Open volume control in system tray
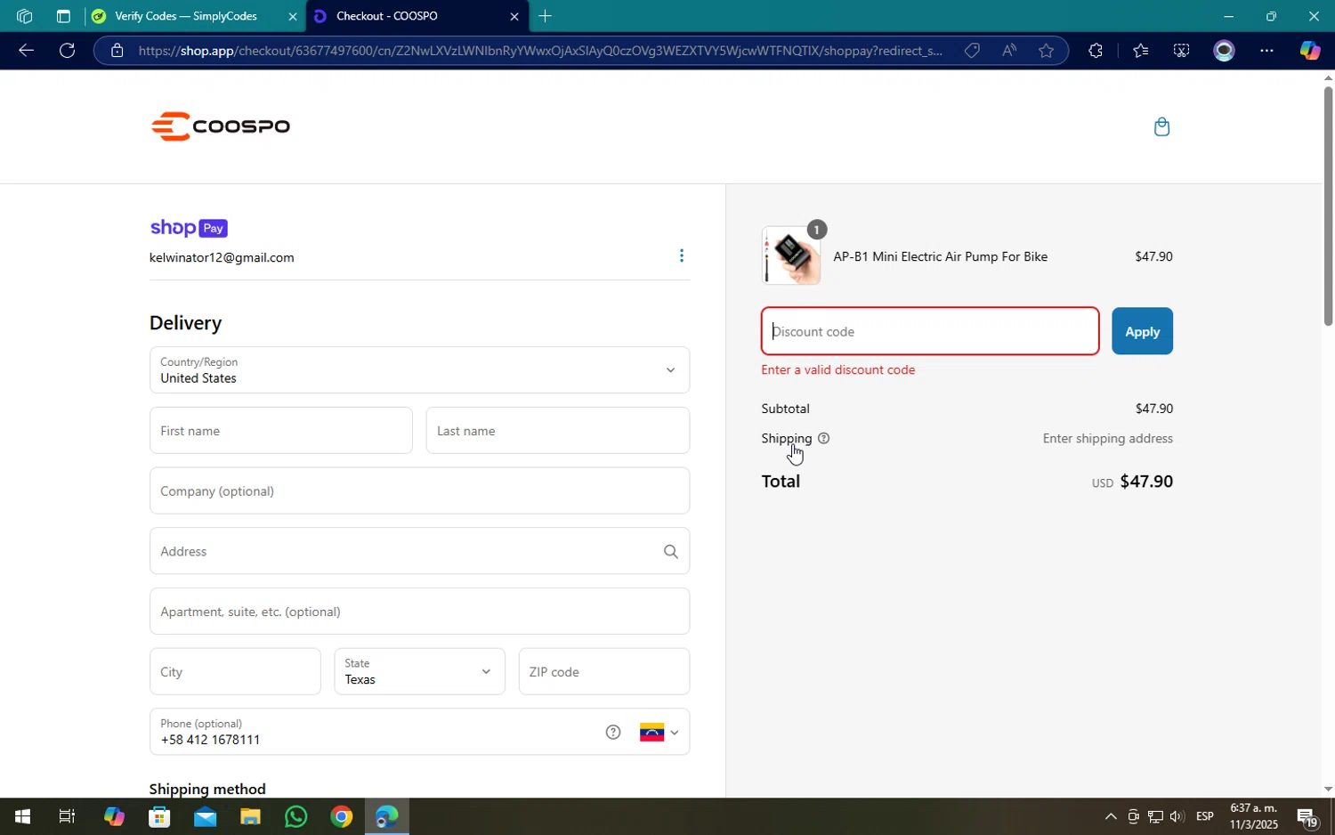Image resolution: width=1335 pixels, height=835 pixels. [1177, 816]
